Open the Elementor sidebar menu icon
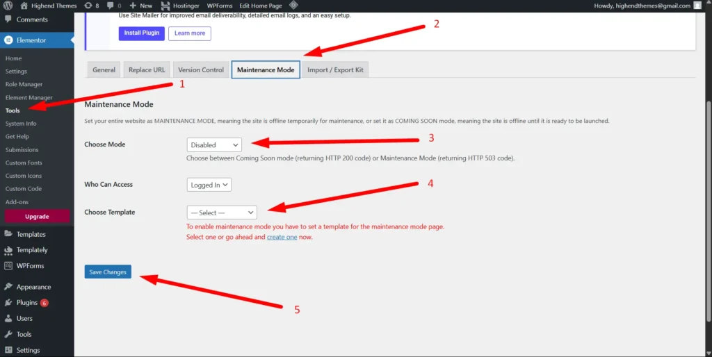 (x=8, y=40)
